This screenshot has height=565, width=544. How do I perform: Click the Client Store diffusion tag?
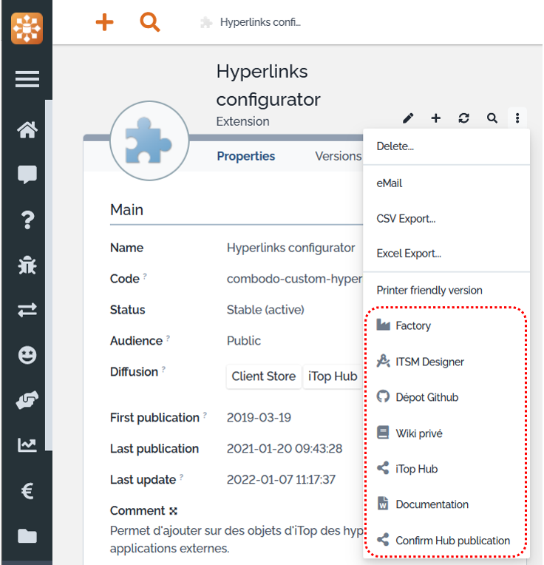click(x=264, y=376)
